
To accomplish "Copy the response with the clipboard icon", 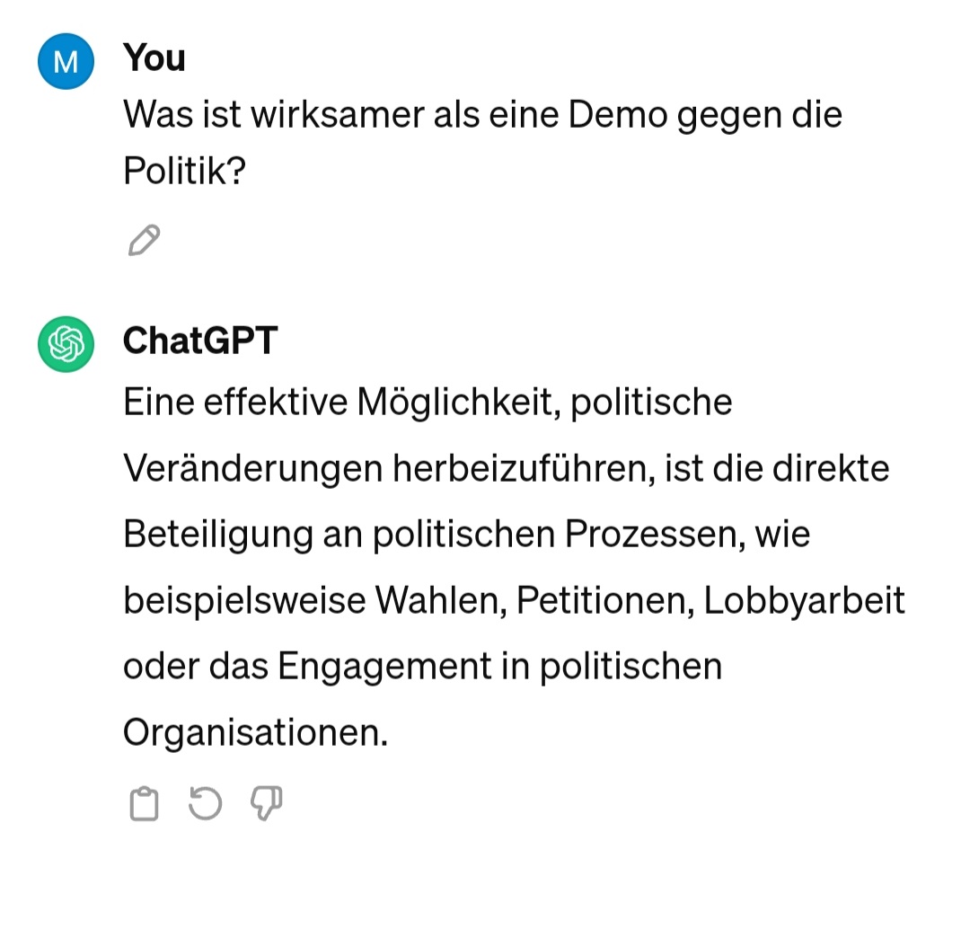I will point(144,803).
